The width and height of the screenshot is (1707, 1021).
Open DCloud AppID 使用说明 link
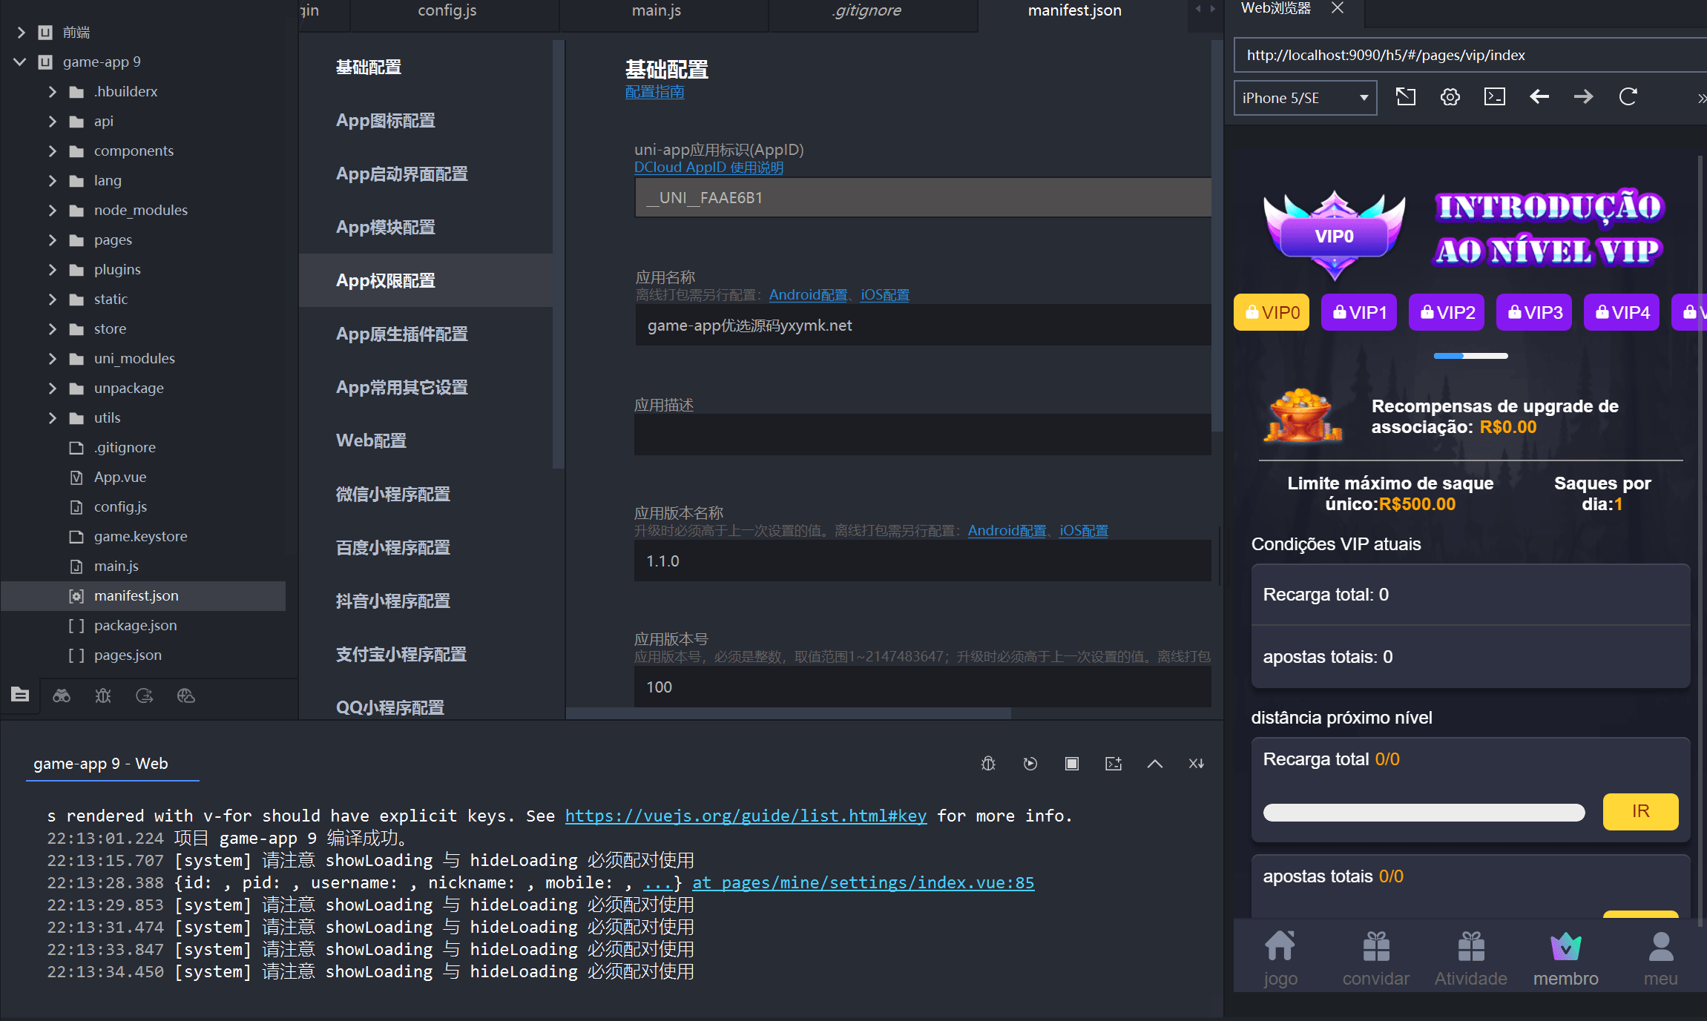[x=708, y=168]
